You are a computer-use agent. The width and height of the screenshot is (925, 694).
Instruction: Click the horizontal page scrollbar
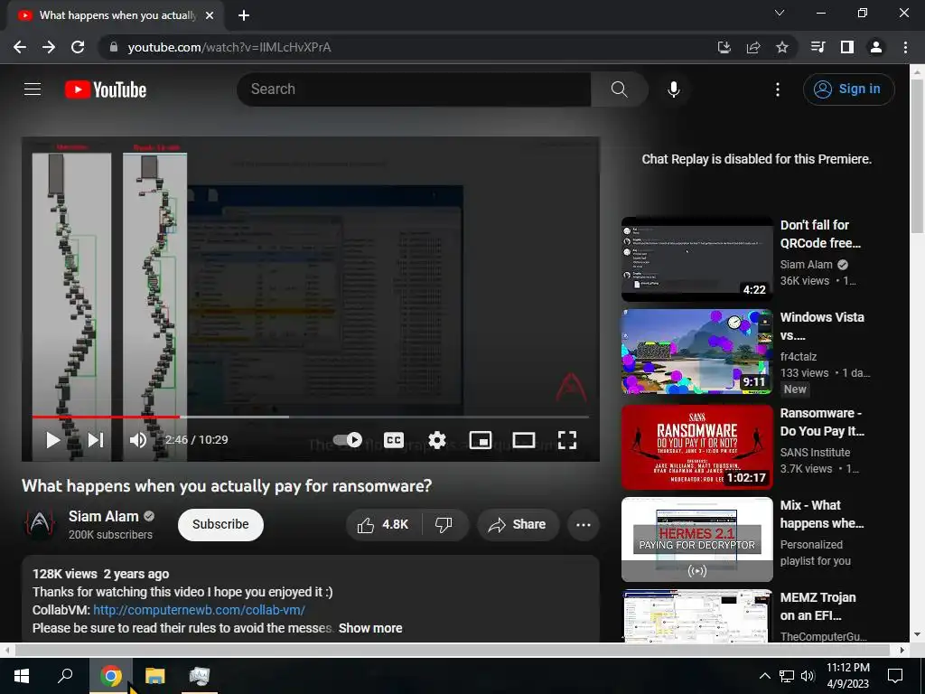[x=453, y=650]
